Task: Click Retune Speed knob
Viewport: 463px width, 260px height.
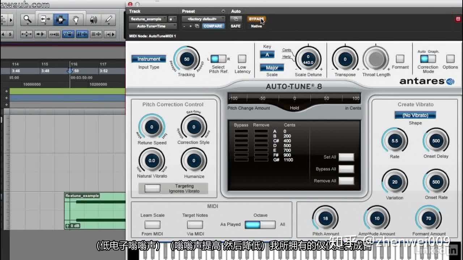Action: [152, 127]
